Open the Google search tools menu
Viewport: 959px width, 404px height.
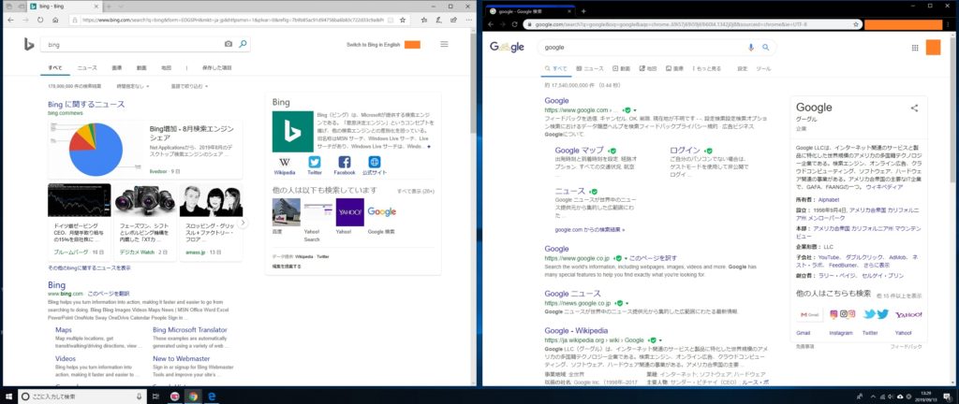(x=763, y=69)
